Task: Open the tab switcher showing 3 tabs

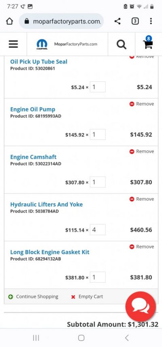Action: (x=135, y=21)
